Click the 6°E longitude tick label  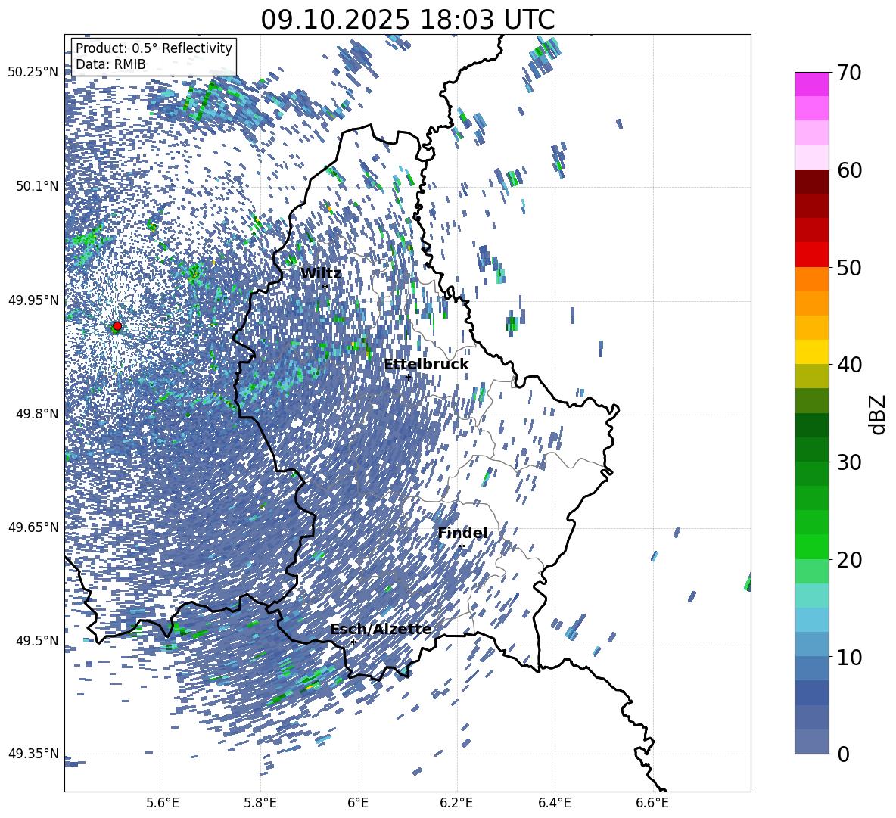click(358, 803)
